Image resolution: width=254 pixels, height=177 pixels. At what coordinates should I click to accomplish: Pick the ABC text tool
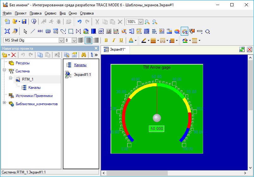[x=40, y=31]
